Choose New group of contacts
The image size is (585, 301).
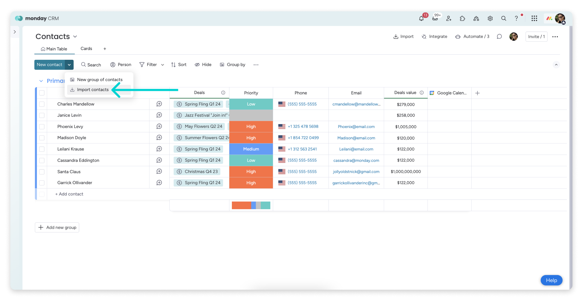[99, 80]
